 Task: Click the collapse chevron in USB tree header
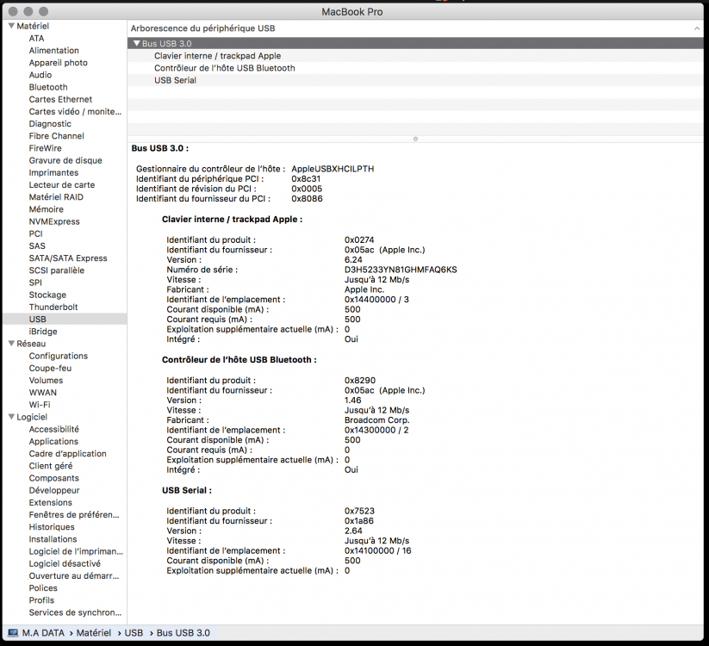pyautogui.click(x=697, y=28)
